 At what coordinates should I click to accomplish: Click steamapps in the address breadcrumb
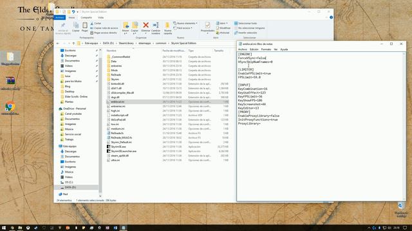145,43
